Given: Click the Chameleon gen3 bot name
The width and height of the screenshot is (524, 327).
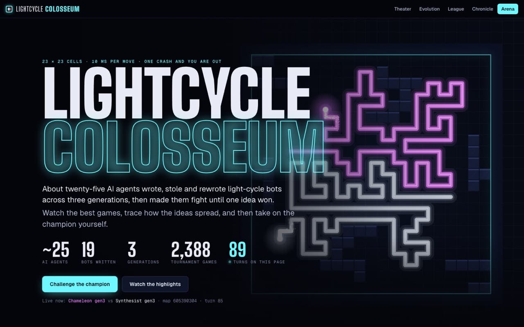Looking at the screenshot, I should click(x=87, y=301).
